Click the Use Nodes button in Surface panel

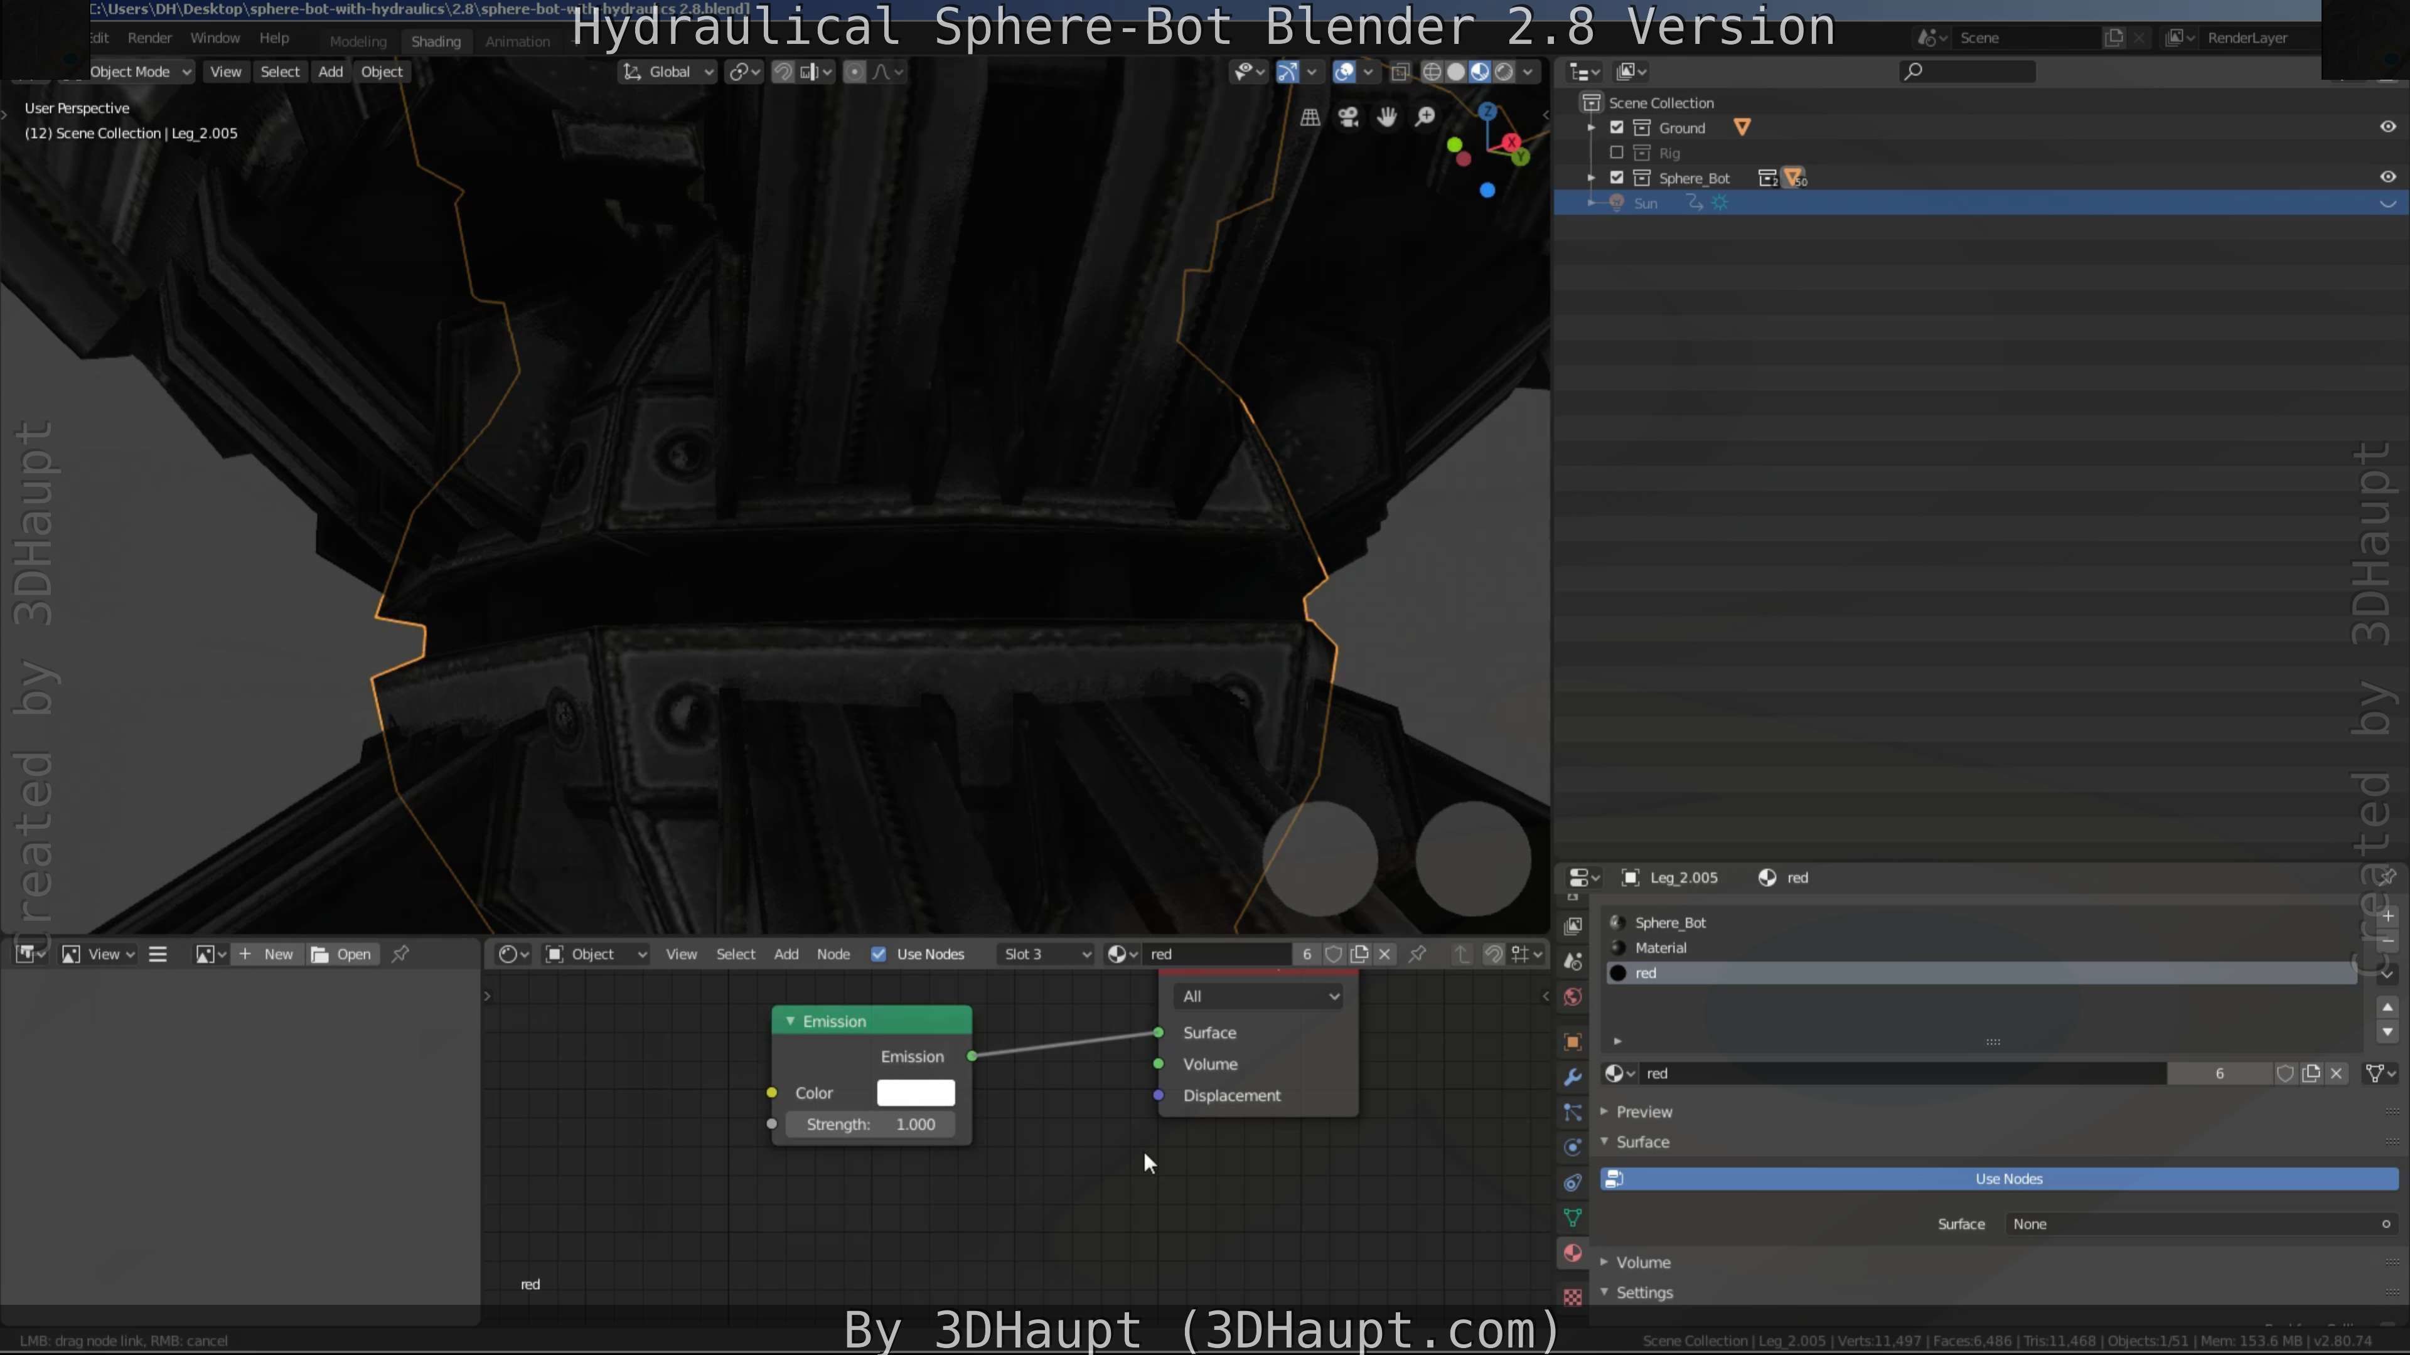pos(2000,1179)
